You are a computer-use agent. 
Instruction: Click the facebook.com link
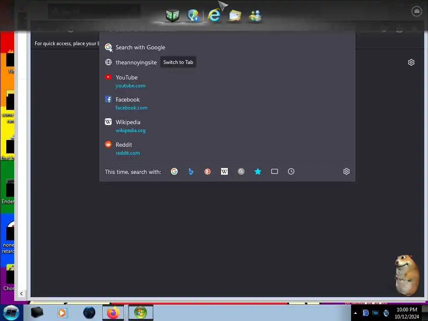click(131, 108)
